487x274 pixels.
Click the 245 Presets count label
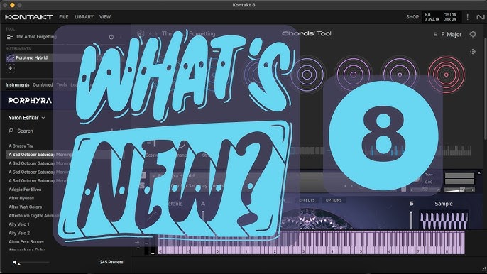(111, 262)
